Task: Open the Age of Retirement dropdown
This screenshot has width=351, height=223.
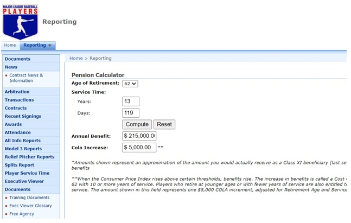Action: (x=130, y=84)
